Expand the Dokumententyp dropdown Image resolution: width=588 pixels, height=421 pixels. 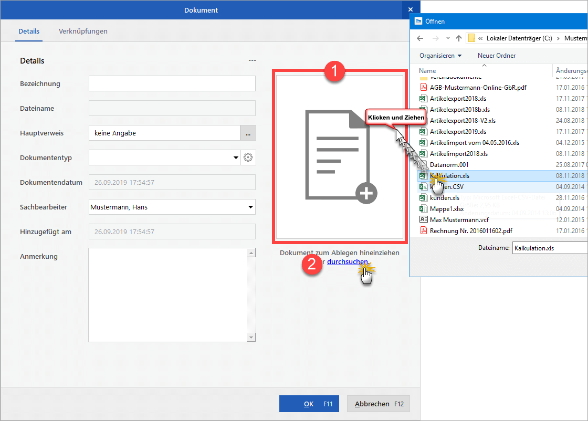pos(236,157)
